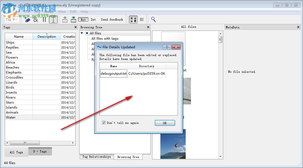The image size is (303, 168).
Task: Click OK in the dialog
Action: pos(165,123)
